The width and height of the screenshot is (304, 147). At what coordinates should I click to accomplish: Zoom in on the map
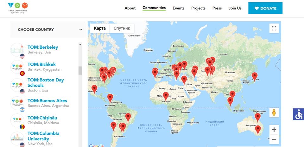274,130
